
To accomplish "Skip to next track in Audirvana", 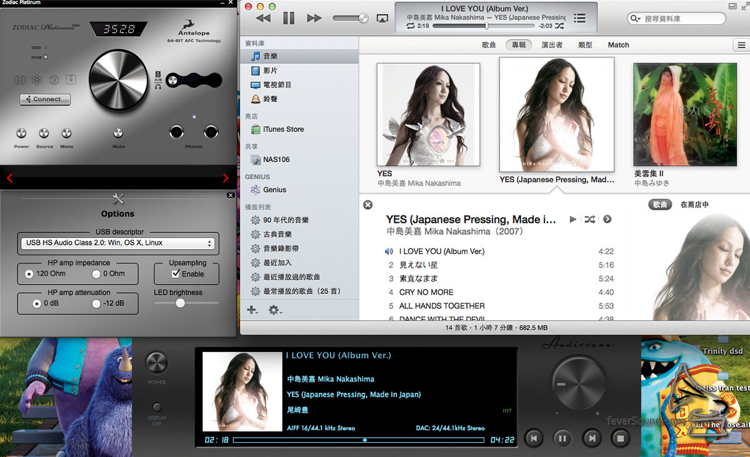I will [591, 438].
